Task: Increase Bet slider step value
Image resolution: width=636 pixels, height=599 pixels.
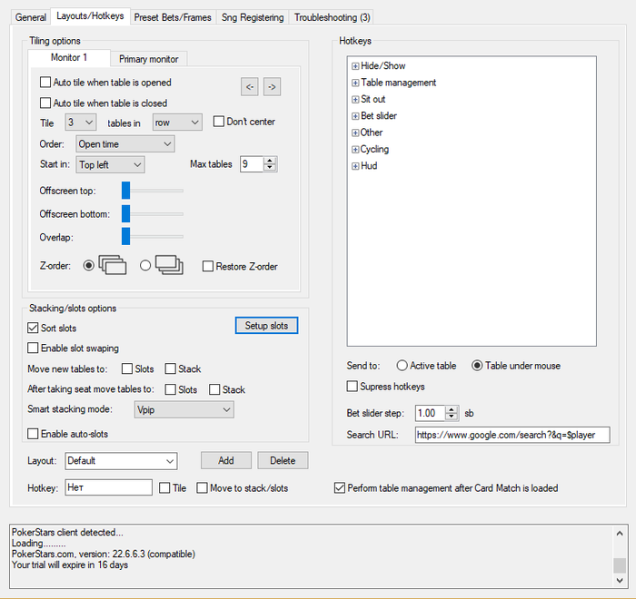Action: (451, 409)
